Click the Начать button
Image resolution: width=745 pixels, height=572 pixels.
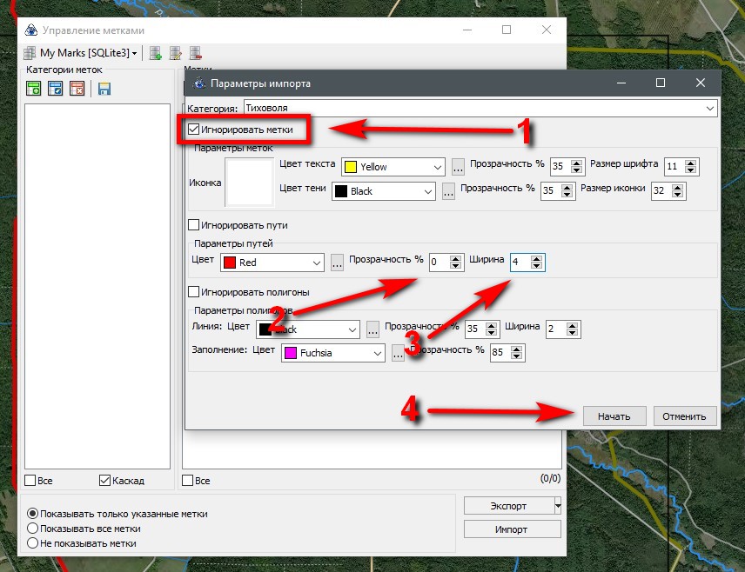coord(614,416)
